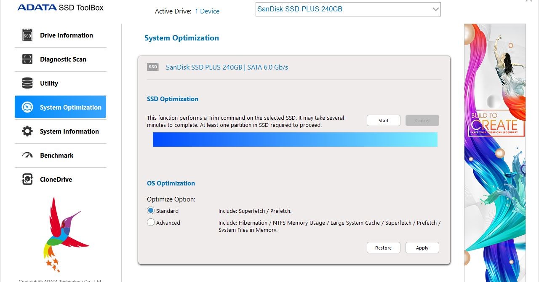This screenshot has height=282, width=539.
Task: Click the Benchmark speedometer icon
Action: tap(27, 156)
